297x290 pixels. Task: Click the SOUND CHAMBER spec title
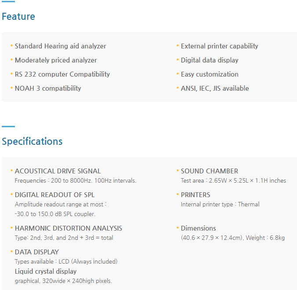coord(210,171)
